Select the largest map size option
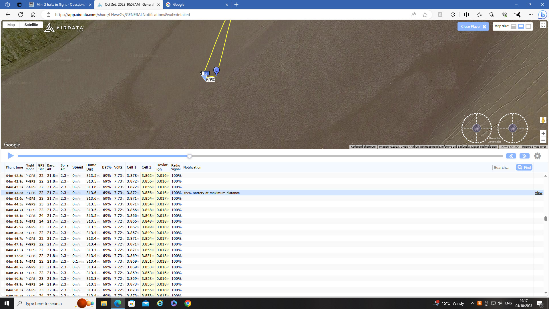The width and height of the screenshot is (549, 309). click(x=528, y=26)
